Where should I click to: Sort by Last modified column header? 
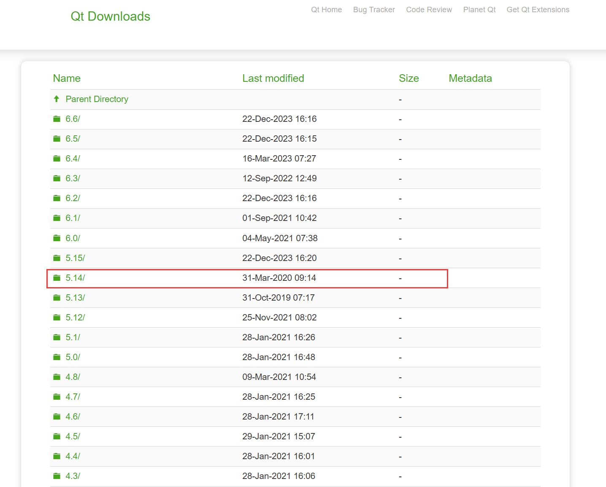coord(273,78)
